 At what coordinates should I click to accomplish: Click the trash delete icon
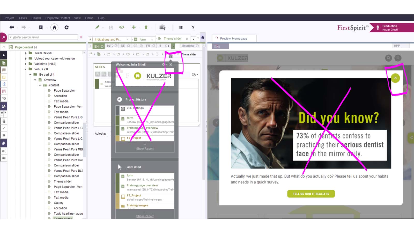pos(146,27)
